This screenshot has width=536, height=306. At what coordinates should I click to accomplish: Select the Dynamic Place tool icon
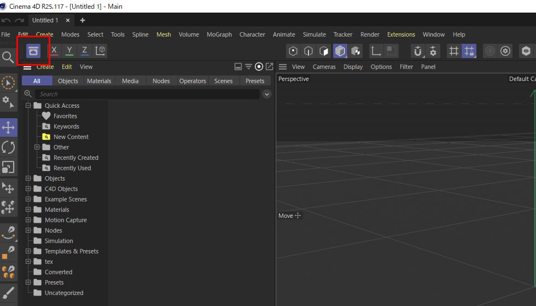[x=8, y=207]
